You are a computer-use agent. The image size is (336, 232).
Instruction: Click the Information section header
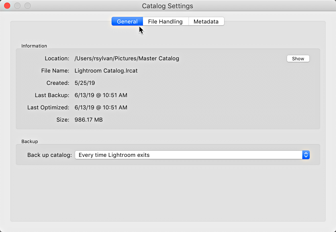(34, 46)
